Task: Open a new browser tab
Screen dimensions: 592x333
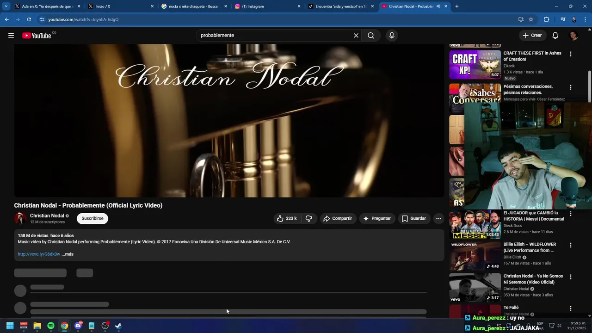Action: [457, 6]
